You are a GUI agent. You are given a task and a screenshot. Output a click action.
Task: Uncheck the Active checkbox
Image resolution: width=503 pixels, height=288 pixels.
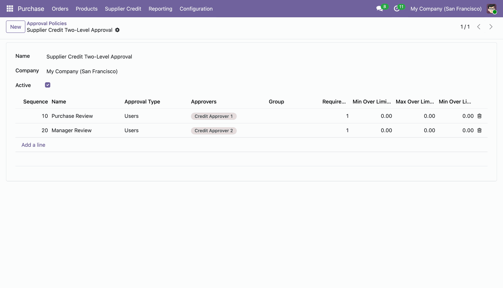[x=48, y=85]
